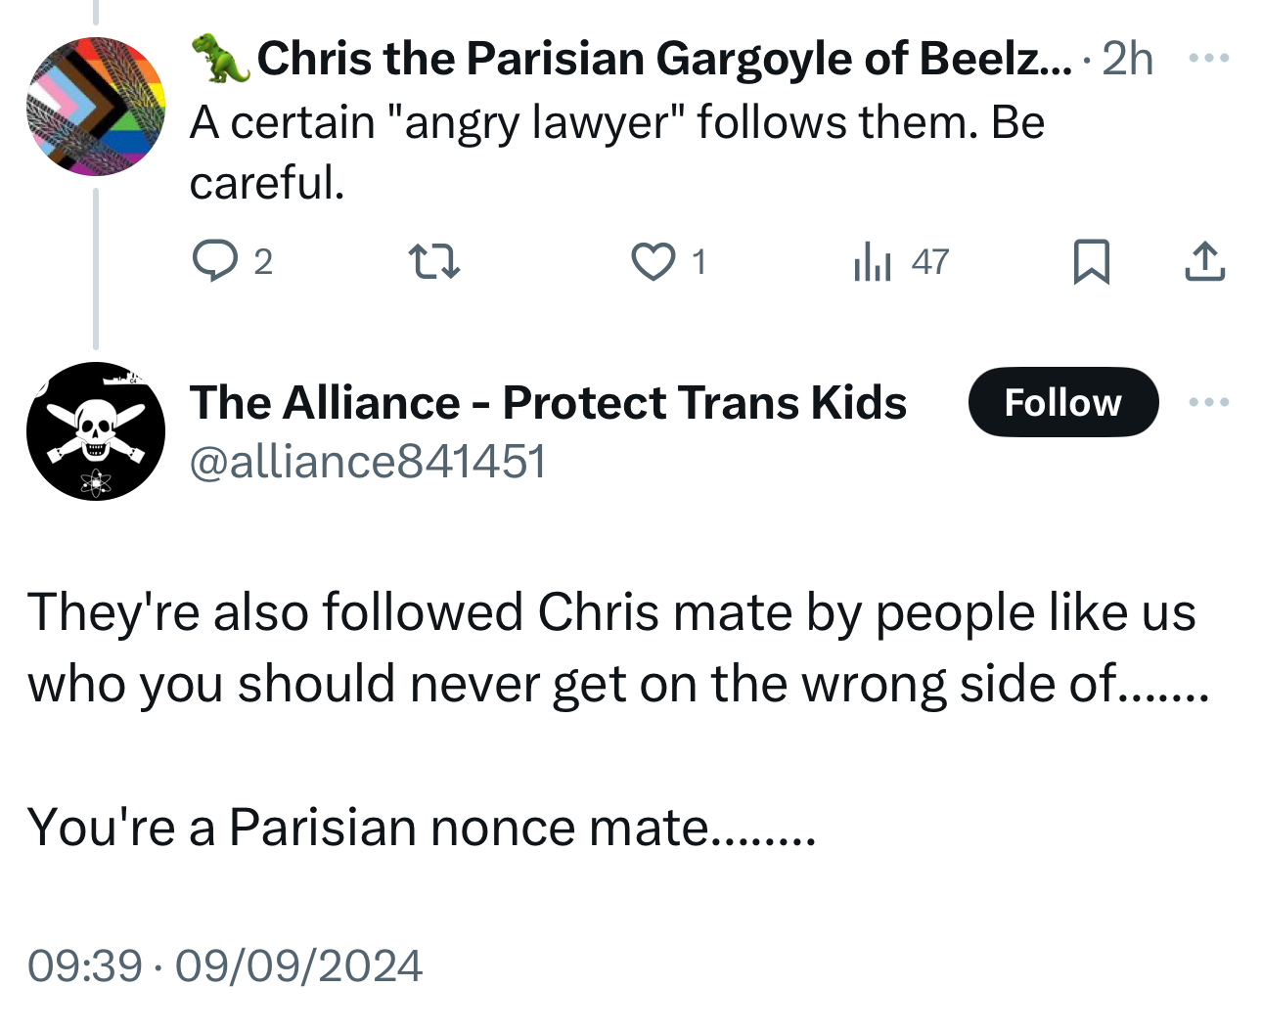Follow The Alliance account
1262x1032 pixels.
tap(1062, 402)
